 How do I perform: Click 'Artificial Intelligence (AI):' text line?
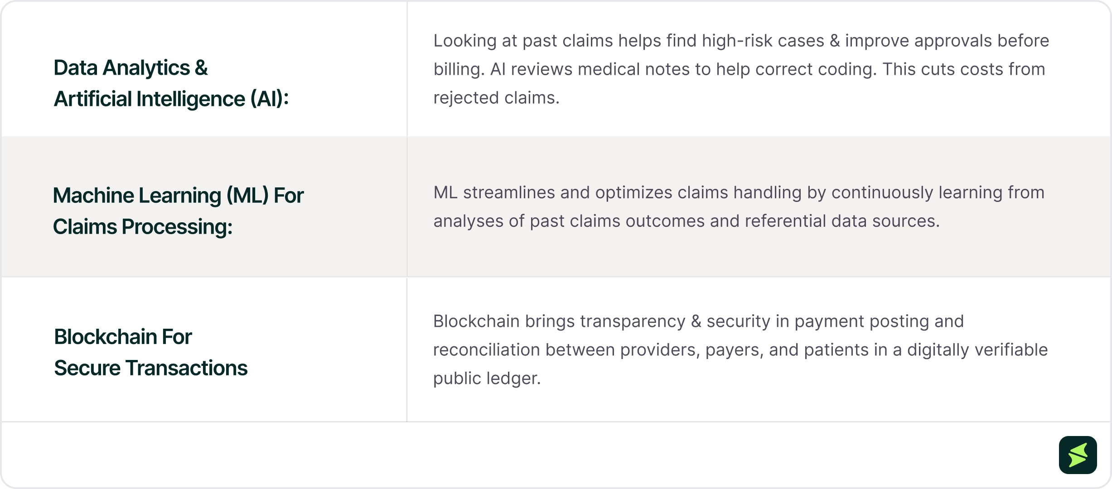(171, 99)
